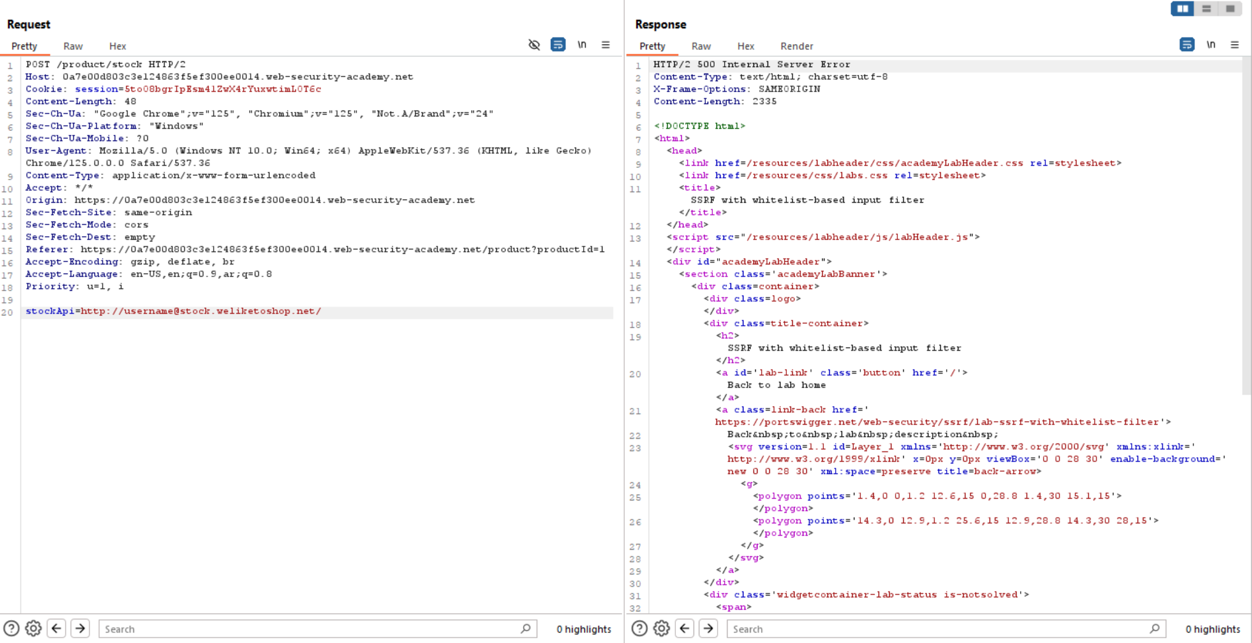Switch to Raw tab in Response panel

coord(700,46)
